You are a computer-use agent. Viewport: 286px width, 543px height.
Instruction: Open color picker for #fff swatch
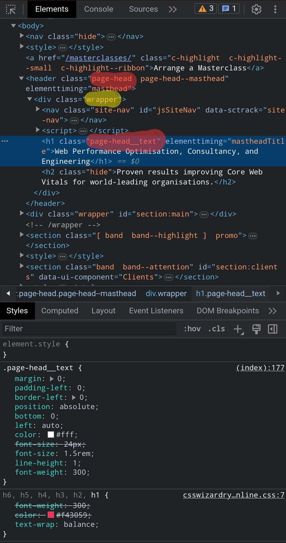pos(51,435)
